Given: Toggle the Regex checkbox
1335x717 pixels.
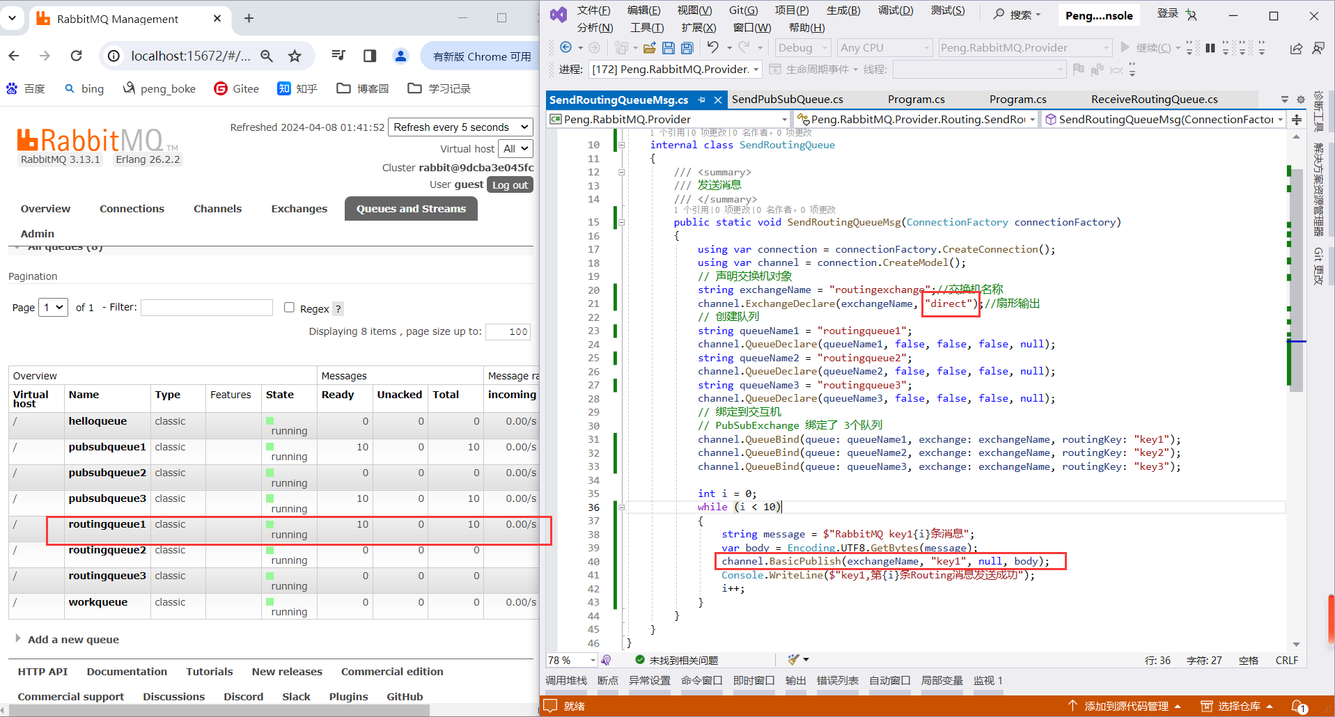Looking at the screenshot, I should click(289, 308).
